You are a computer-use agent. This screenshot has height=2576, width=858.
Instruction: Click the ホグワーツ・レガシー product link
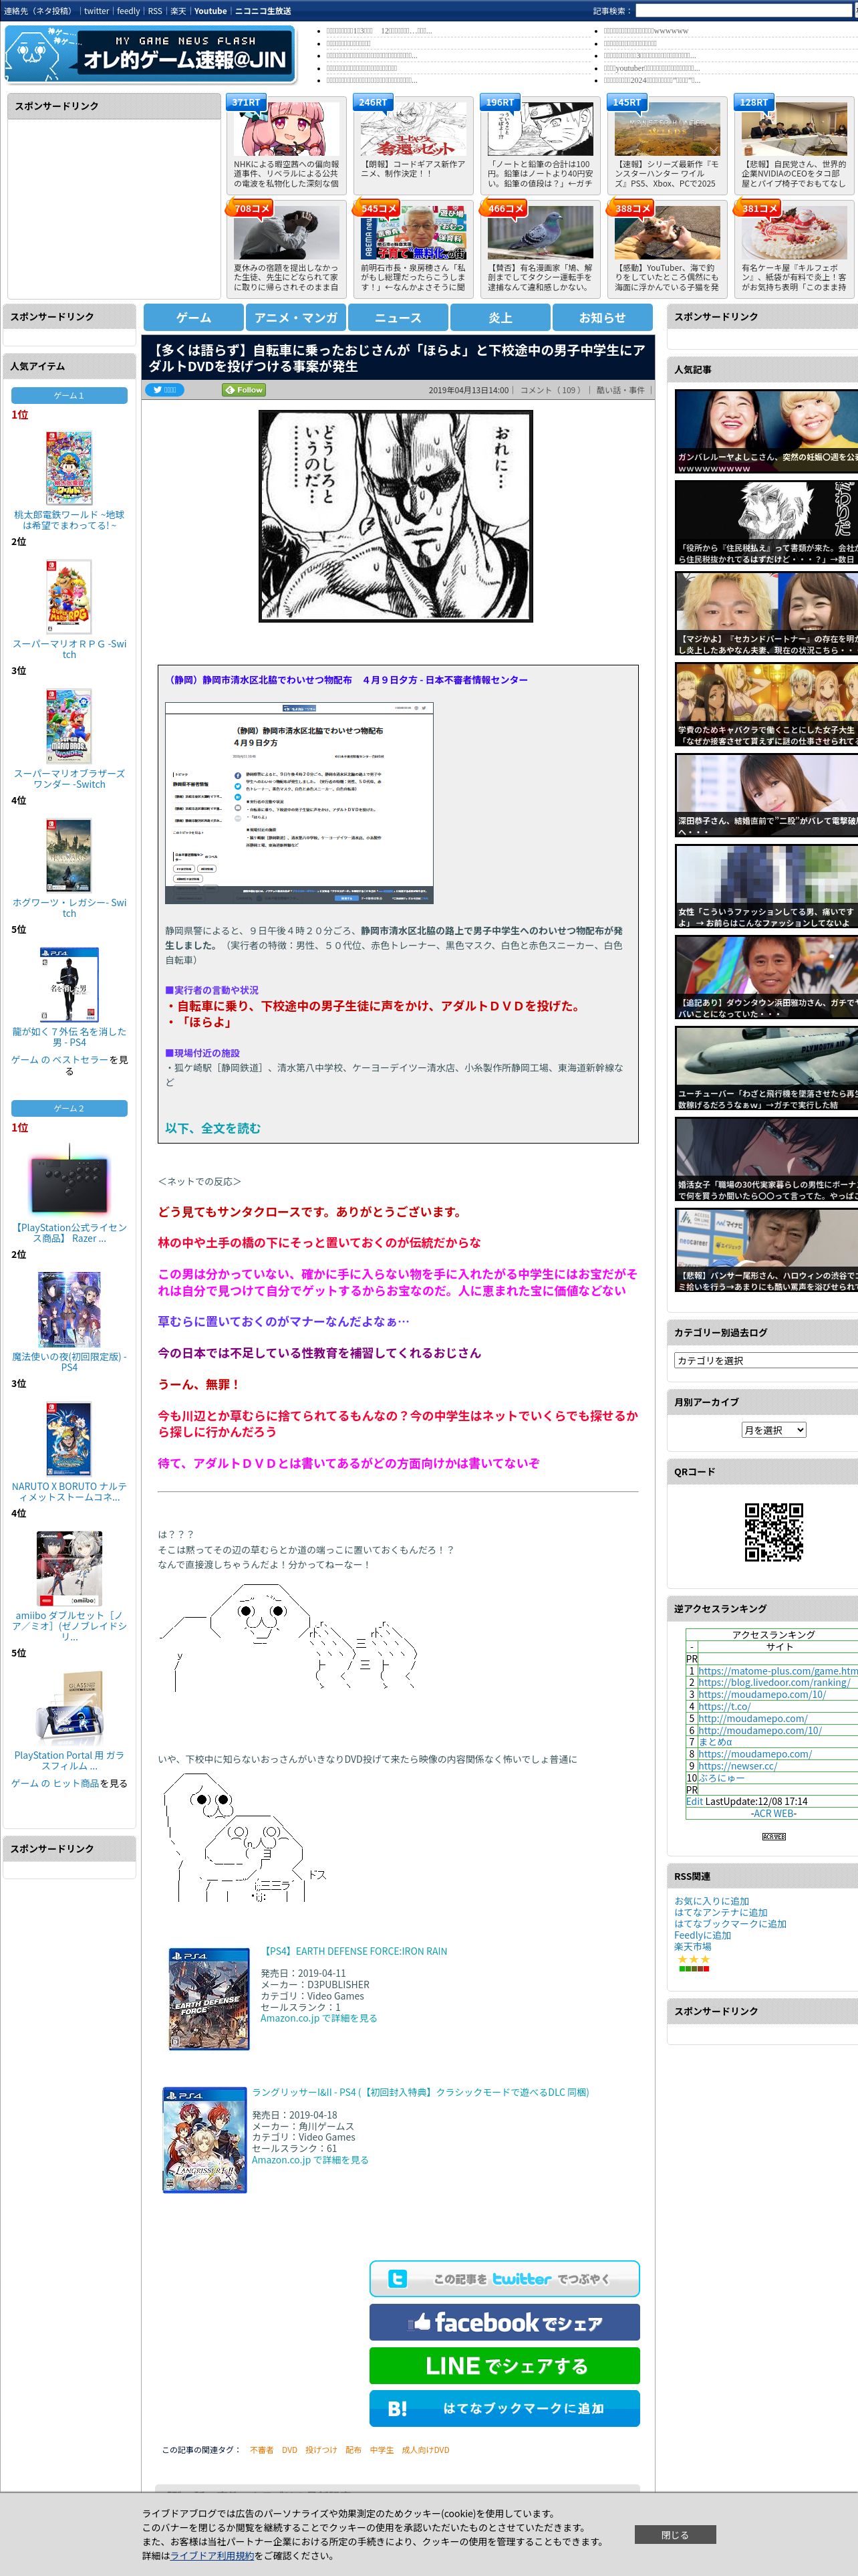[69, 907]
